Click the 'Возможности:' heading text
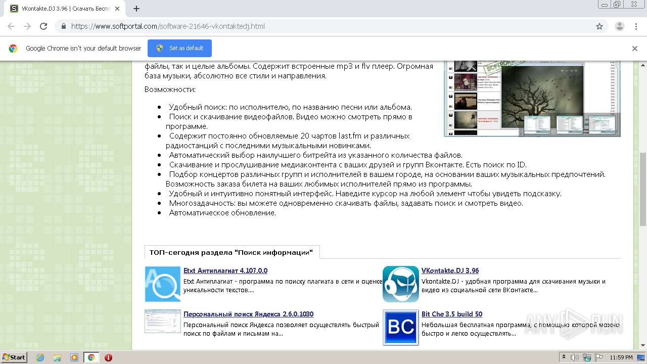 point(170,89)
